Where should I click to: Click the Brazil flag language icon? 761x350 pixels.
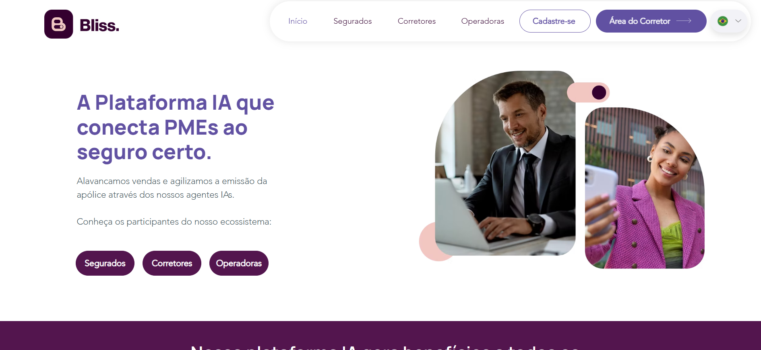coord(723,21)
